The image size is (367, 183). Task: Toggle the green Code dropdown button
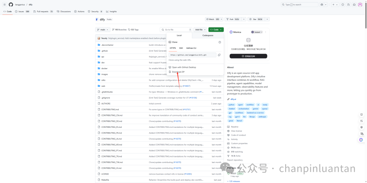[216, 29]
